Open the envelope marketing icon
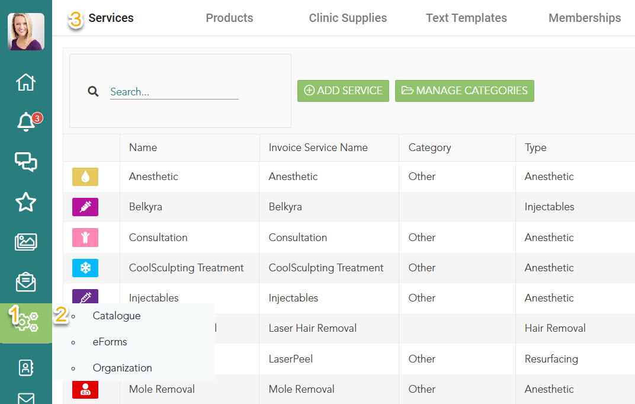The width and height of the screenshot is (635, 404). [25, 282]
